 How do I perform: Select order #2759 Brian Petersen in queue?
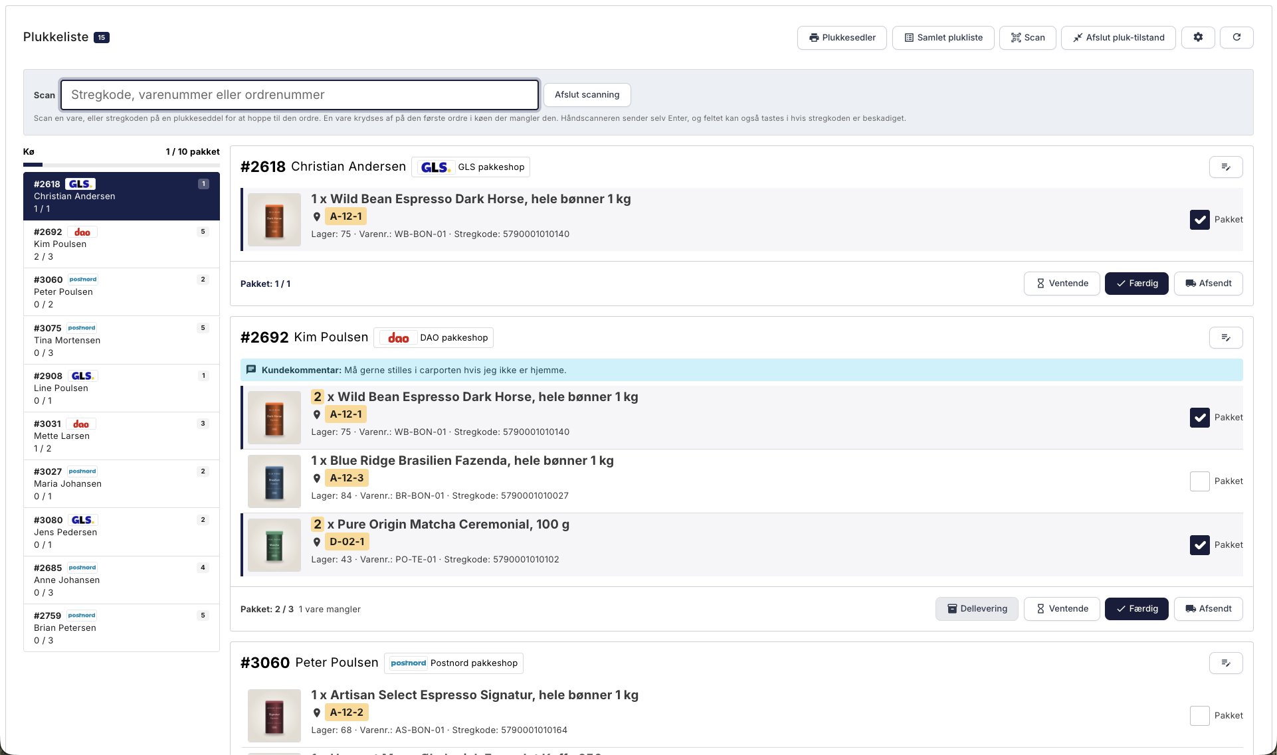pos(122,628)
